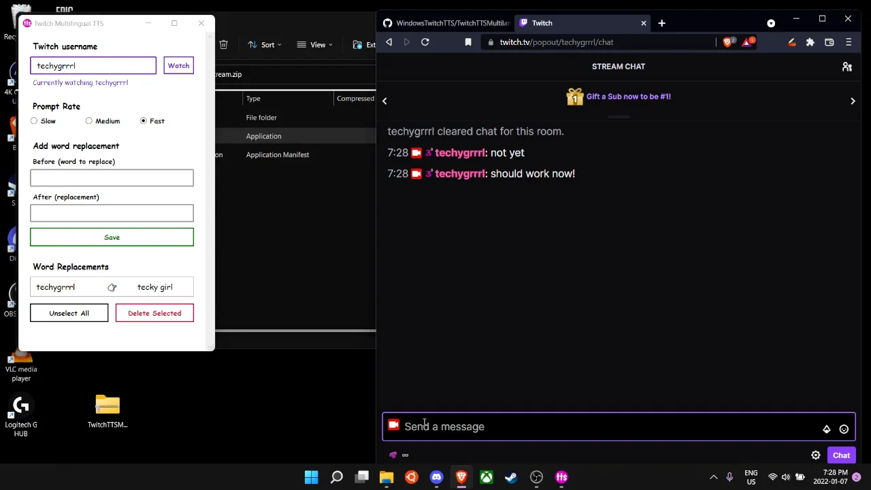Open the browser extensions puzzle icon
871x490 pixels.
click(810, 42)
